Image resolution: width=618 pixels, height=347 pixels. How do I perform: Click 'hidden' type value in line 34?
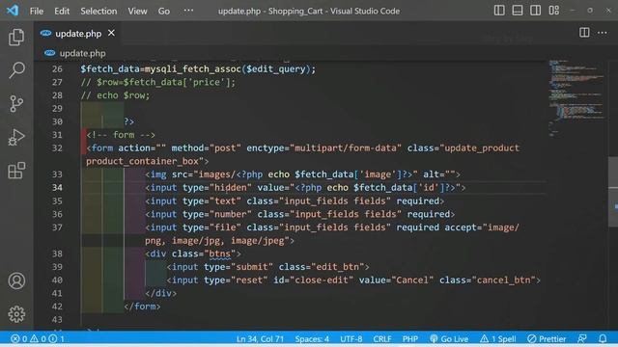(x=230, y=188)
